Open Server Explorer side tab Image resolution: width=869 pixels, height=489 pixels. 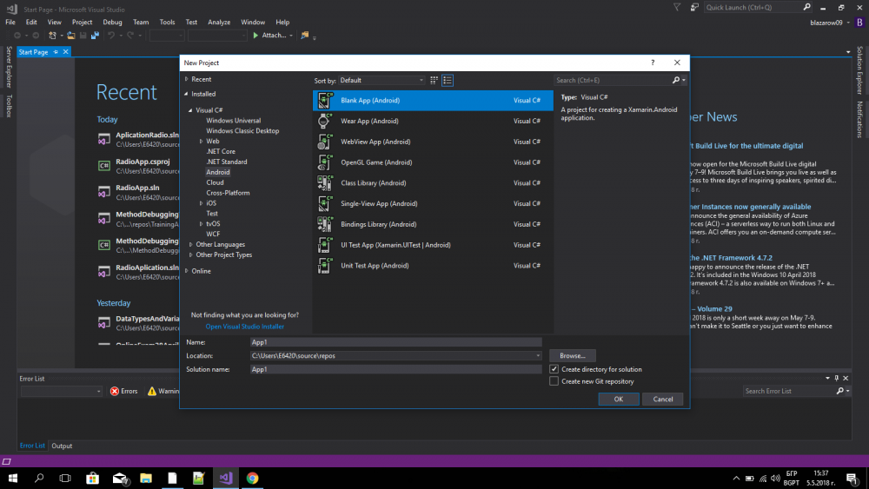(x=9, y=67)
